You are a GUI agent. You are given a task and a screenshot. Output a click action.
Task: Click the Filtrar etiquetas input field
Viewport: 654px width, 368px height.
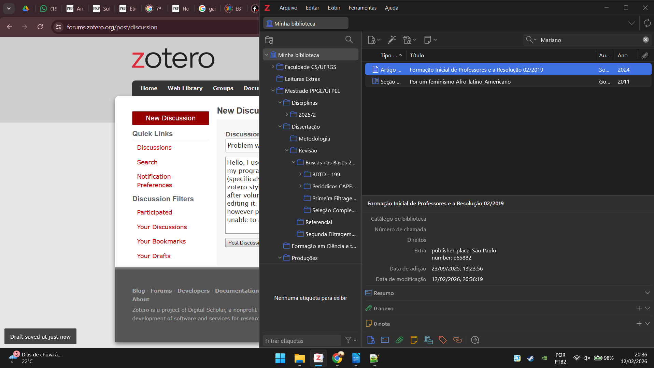tap(302, 340)
